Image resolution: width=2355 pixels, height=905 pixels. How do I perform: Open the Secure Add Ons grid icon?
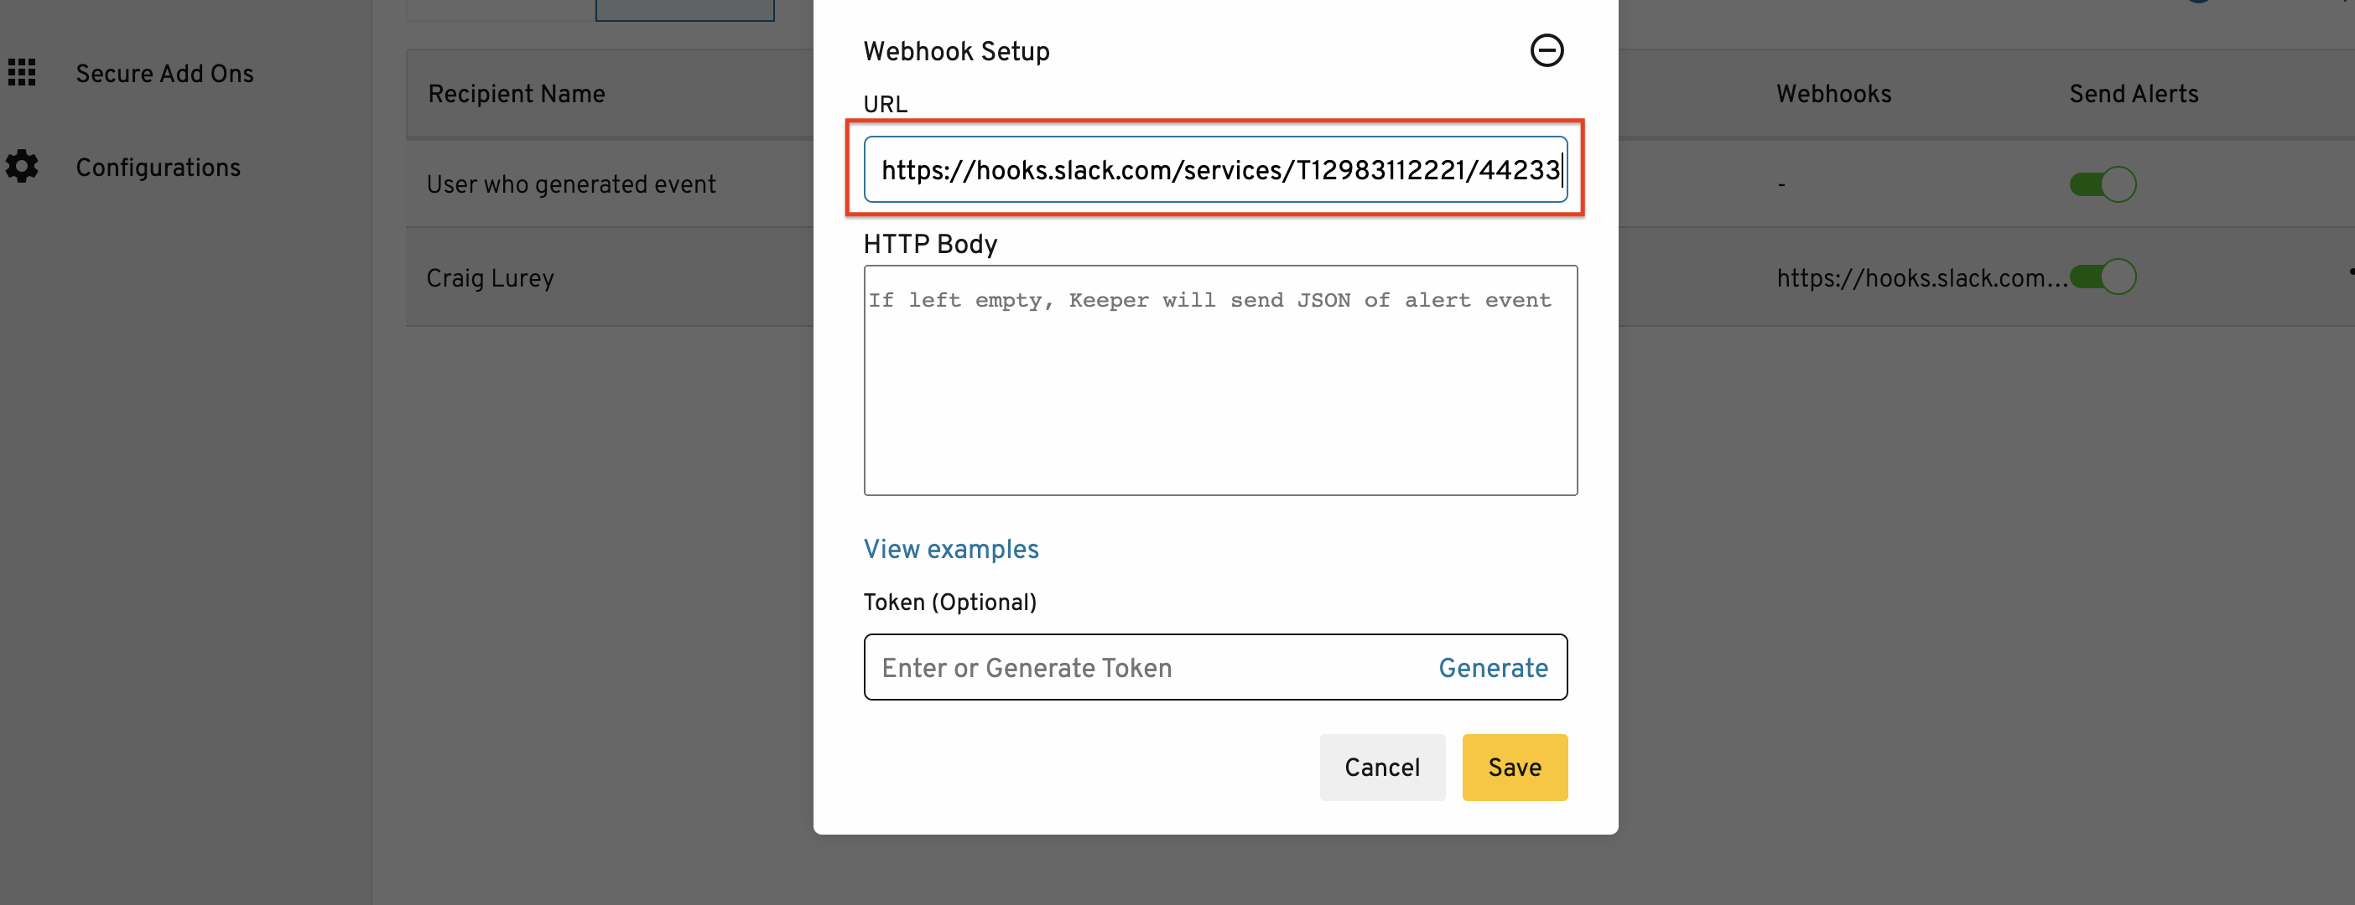(x=22, y=72)
